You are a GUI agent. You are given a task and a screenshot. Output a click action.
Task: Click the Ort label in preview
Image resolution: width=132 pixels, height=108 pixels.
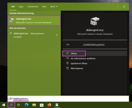[68, 45]
